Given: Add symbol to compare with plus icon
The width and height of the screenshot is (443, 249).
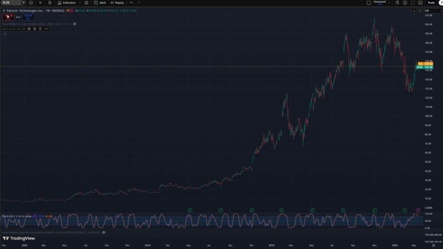Looking at the screenshot, I should pos(31,3).
